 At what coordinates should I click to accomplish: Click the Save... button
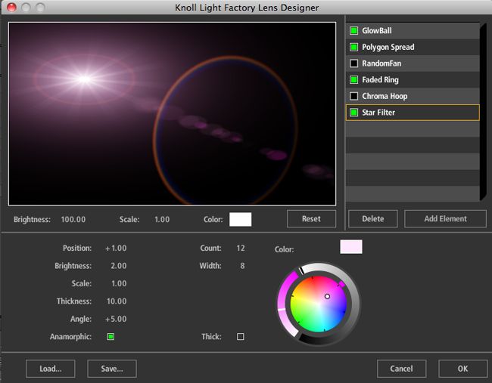[112, 369]
